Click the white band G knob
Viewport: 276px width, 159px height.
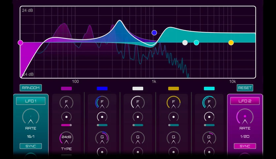coord(138,138)
